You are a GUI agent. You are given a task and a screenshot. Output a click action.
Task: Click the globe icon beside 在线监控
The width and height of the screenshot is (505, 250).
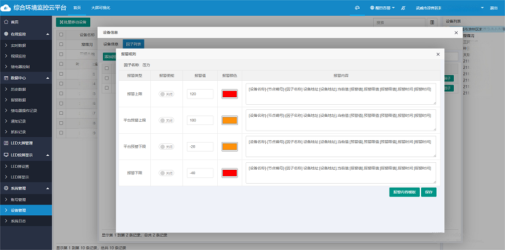click(x=6, y=34)
